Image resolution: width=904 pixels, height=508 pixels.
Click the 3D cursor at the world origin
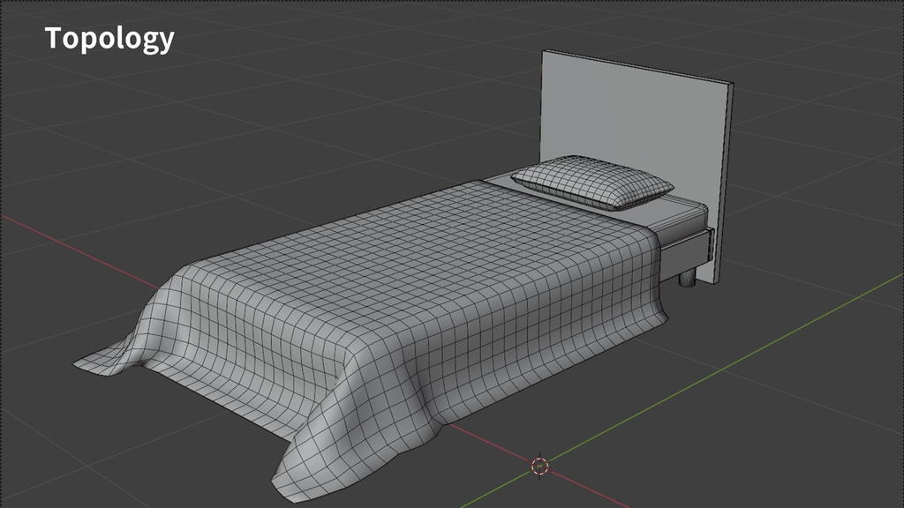(539, 465)
